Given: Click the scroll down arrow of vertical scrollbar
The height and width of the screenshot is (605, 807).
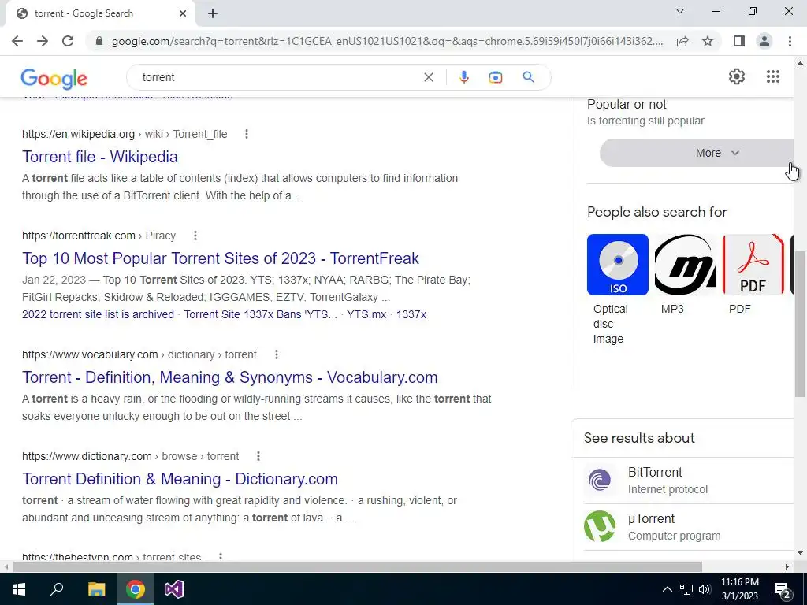Looking at the screenshot, I should (x=800, y=554).
